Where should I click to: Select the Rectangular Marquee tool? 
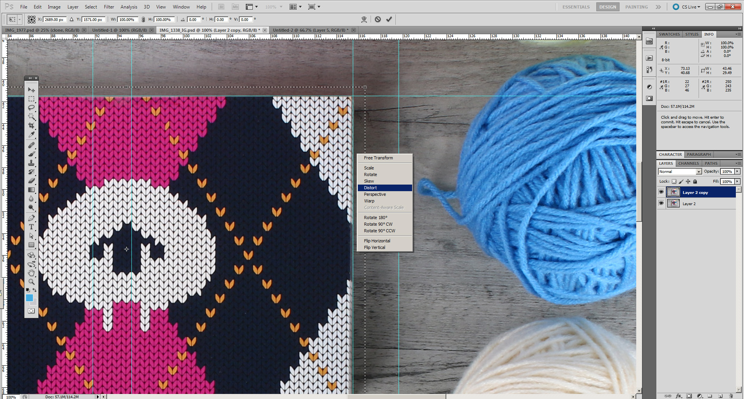click(x=31, y=99)
